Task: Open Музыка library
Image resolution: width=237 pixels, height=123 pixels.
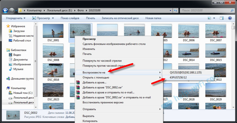Action: (x=16, y=69)
